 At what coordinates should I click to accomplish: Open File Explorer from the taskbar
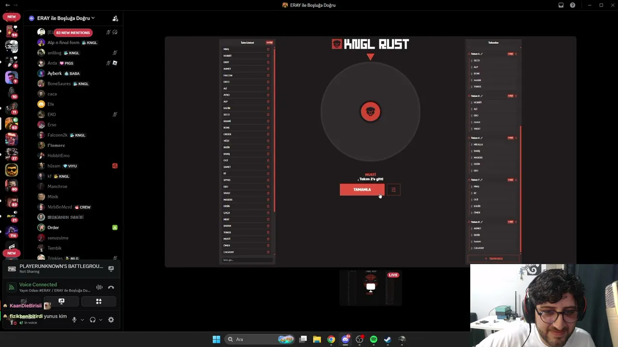(x=317, y=339)
